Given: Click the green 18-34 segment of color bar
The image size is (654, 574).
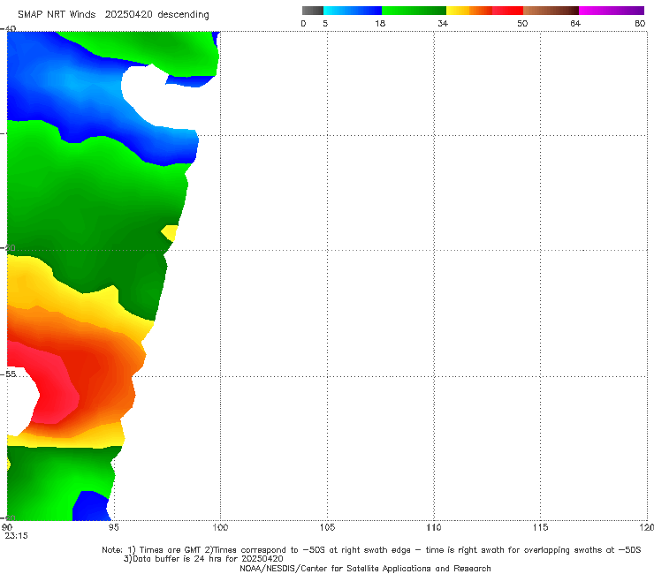Looking at the screenshot, I should tap(414, 11).
